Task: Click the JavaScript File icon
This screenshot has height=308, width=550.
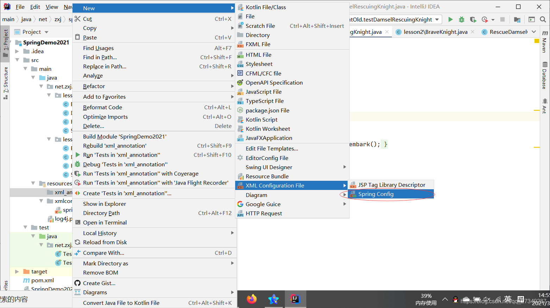Action: [x=240, y=92]
